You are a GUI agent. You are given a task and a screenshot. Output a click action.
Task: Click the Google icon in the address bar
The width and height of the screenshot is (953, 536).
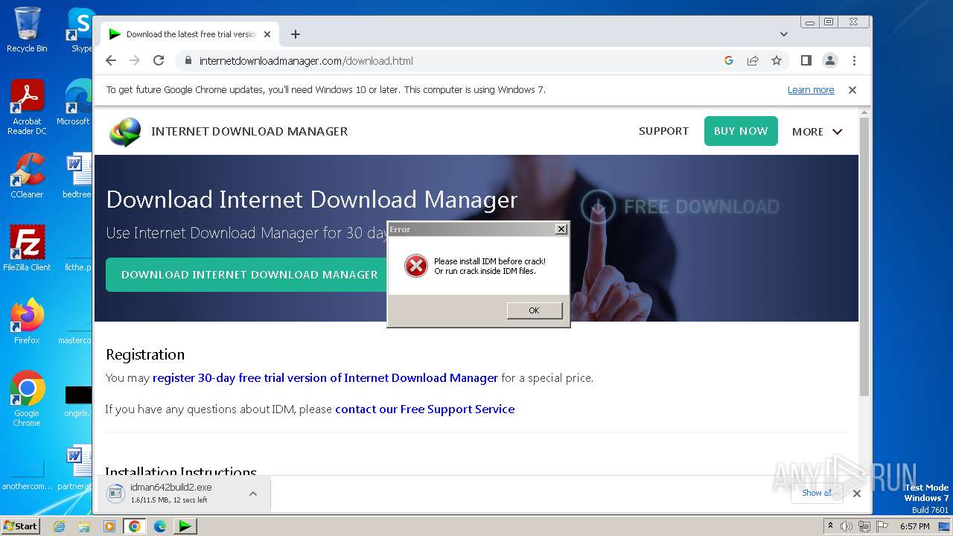click(729, 60)
